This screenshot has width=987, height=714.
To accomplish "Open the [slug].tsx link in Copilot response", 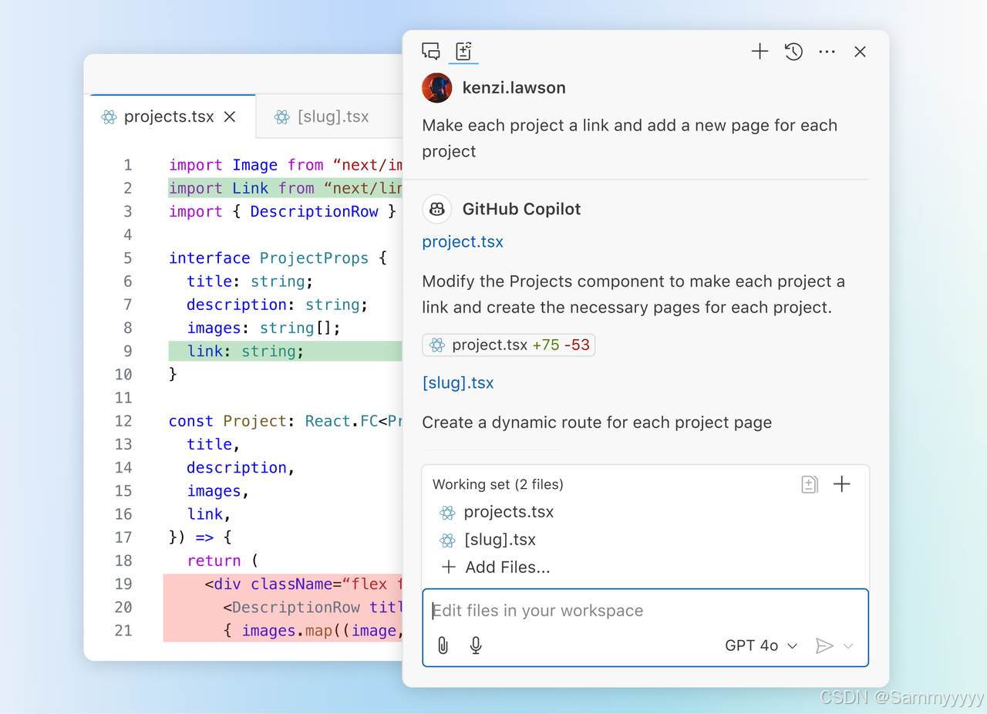I will [x=458, y=382].
